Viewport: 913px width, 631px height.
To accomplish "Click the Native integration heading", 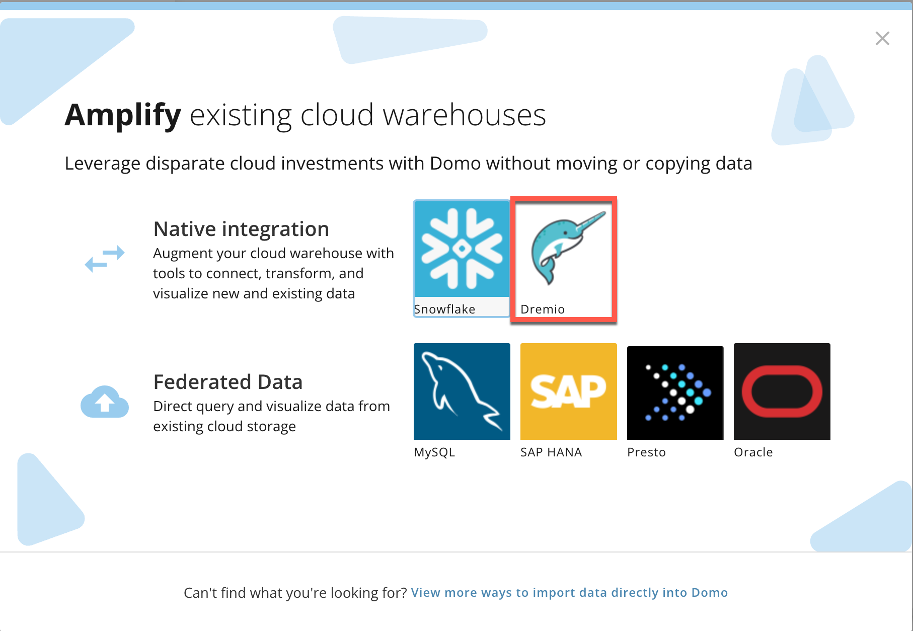I will [241, 228].
